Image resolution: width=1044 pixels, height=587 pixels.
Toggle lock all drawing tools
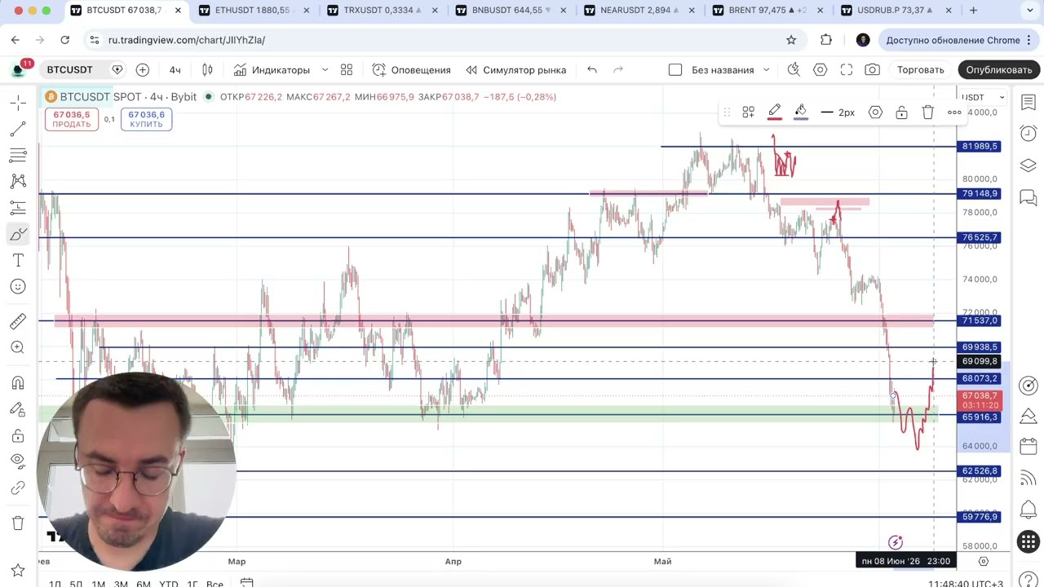pyautogui.click(x=18, y=435)
